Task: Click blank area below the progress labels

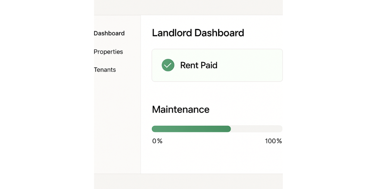Action: pos(217,159)
